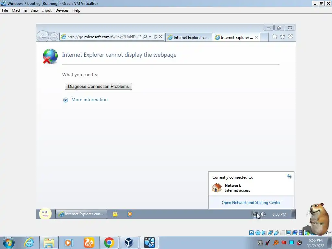
Task: Open the address bar dropdown arrow
Action: coord(150,37)
